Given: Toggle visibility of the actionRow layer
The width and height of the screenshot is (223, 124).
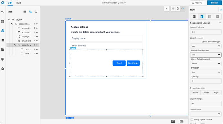Looking at the screenshot, I should pos(37,45).
